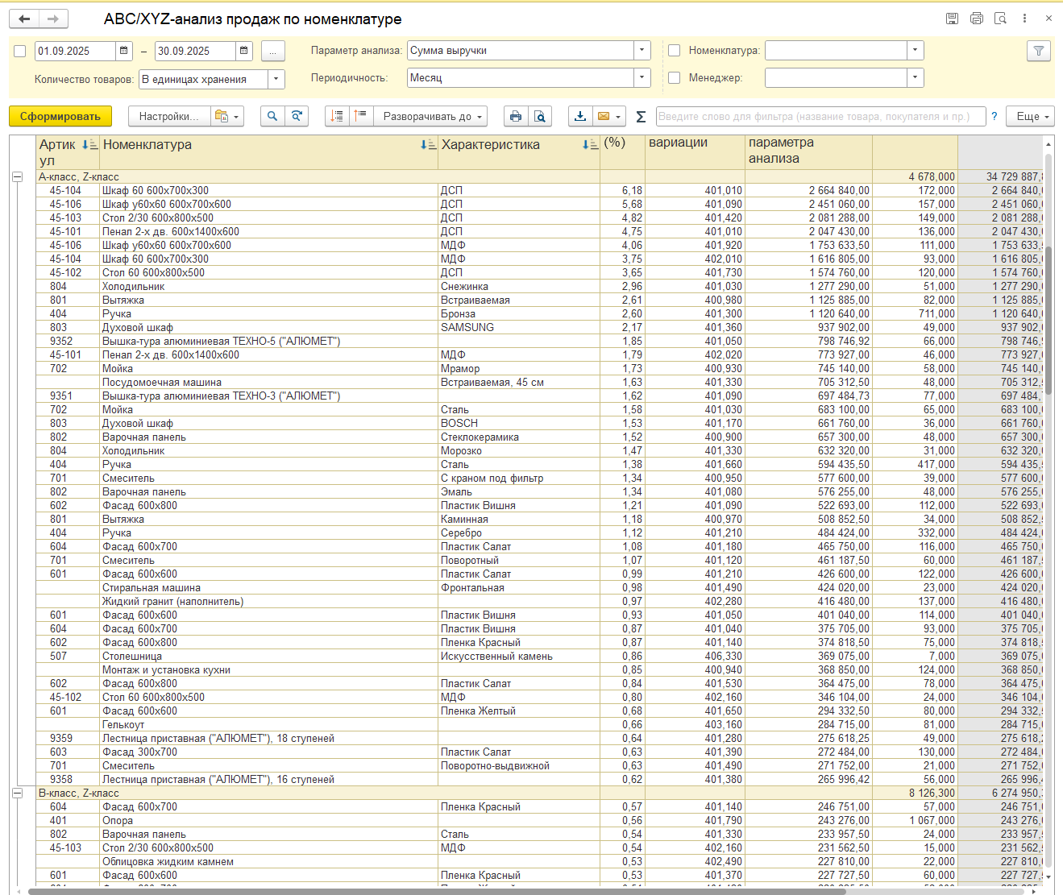Open the Еще menu

pyautogui.click(x=1030, y=117)
